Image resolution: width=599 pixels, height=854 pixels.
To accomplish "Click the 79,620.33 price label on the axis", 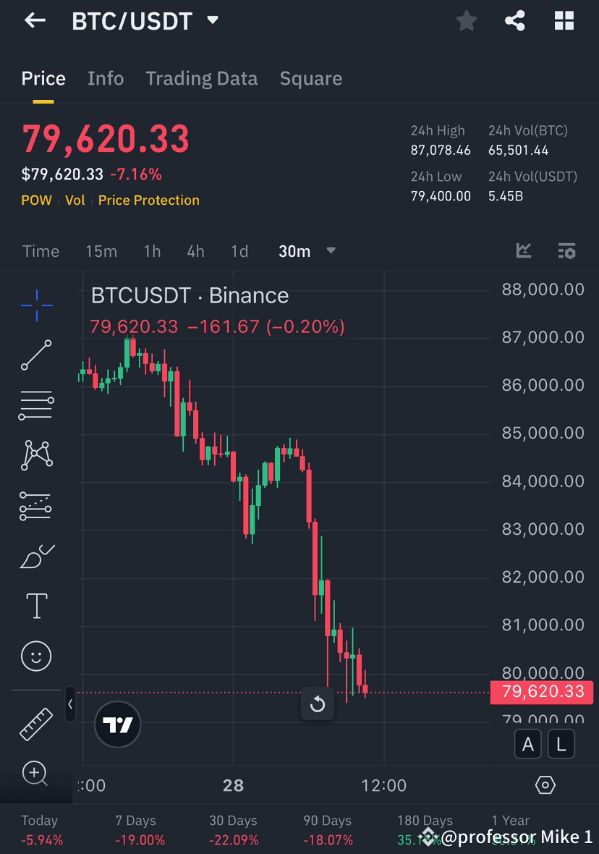I will (x=541, y=692).
